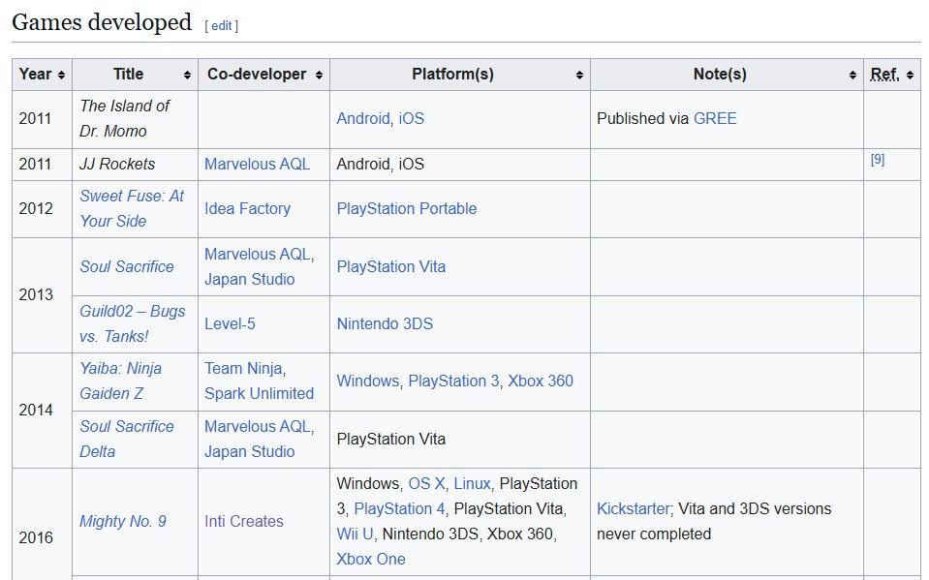This screenshot has height=580, width=929.
Task: Sort table by Year column arrows
Action: tap(61, 76)
